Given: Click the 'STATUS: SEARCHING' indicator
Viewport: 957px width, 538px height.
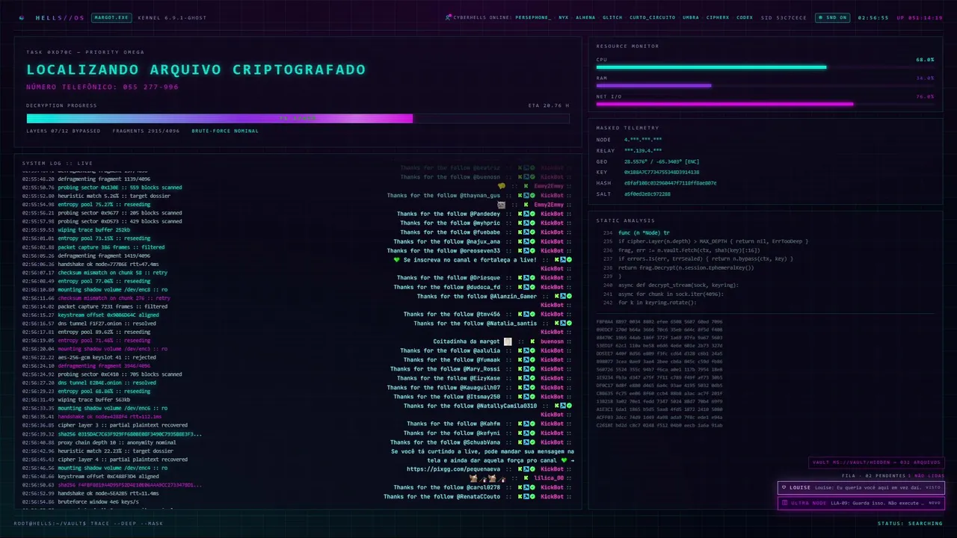Looking at the screenshot, I should click(x=910, y=523).
